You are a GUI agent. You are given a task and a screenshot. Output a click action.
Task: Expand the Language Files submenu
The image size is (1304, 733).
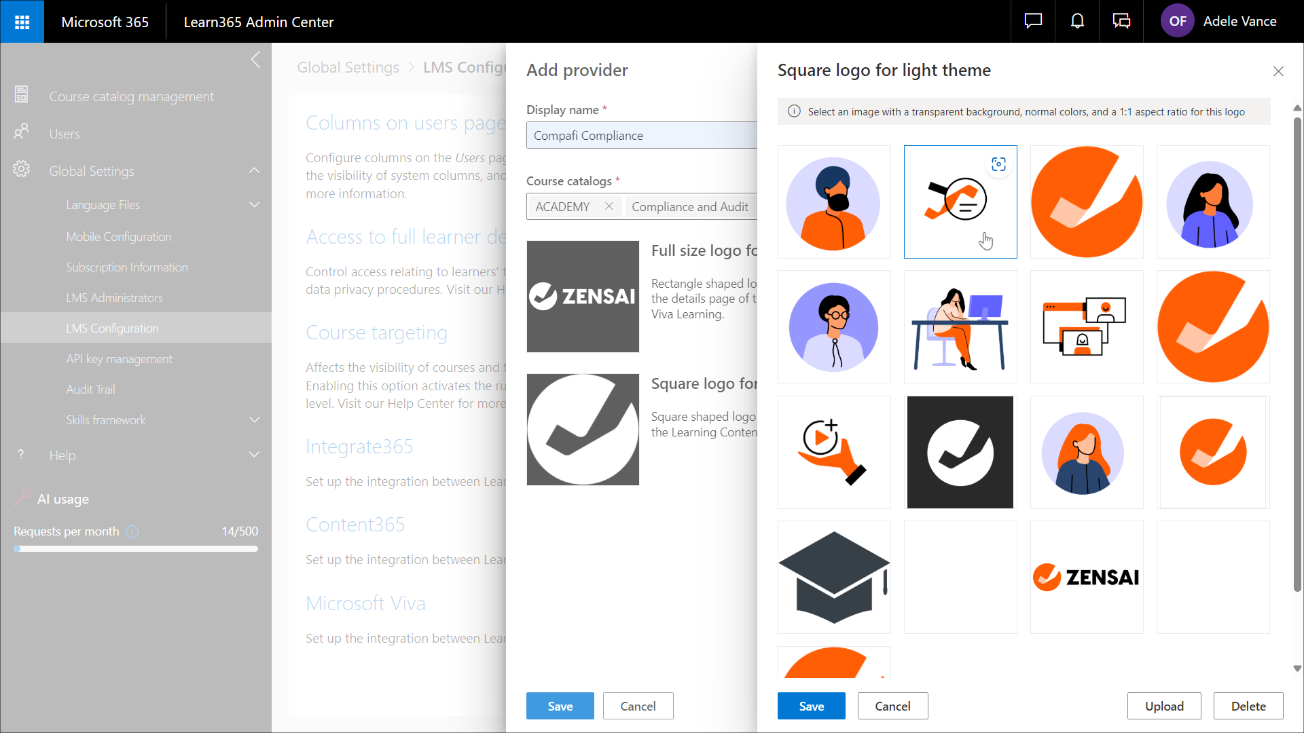coord(255,205)
